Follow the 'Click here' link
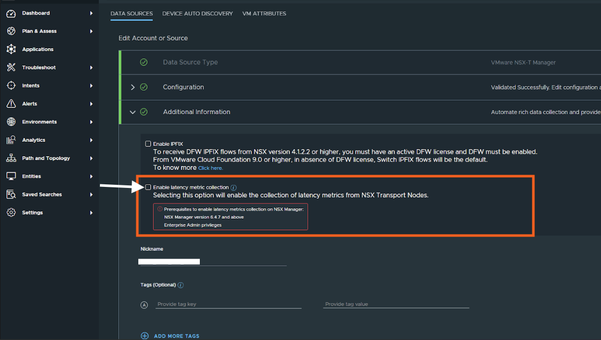The width and height of the screenshot is (601, 340). coord(210,168)
